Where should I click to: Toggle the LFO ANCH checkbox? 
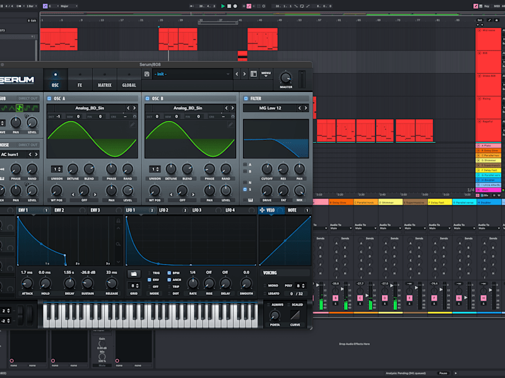(x=169, y=280)
